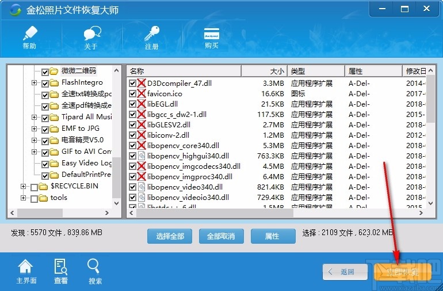Click the 属性 properties button
Screen dimensions: 443x291
click(273, 236)
